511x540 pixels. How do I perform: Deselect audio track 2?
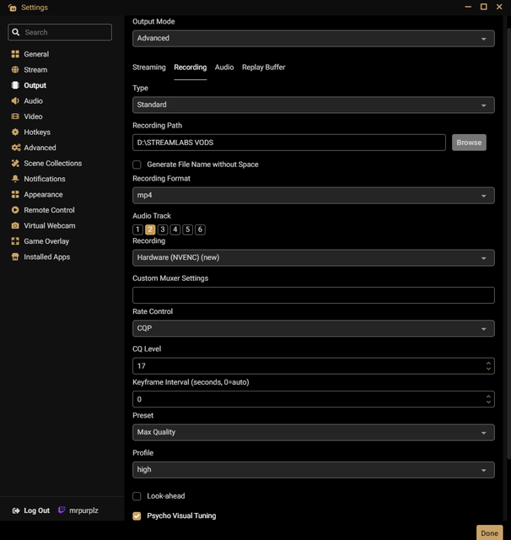[x=150, y=229]
